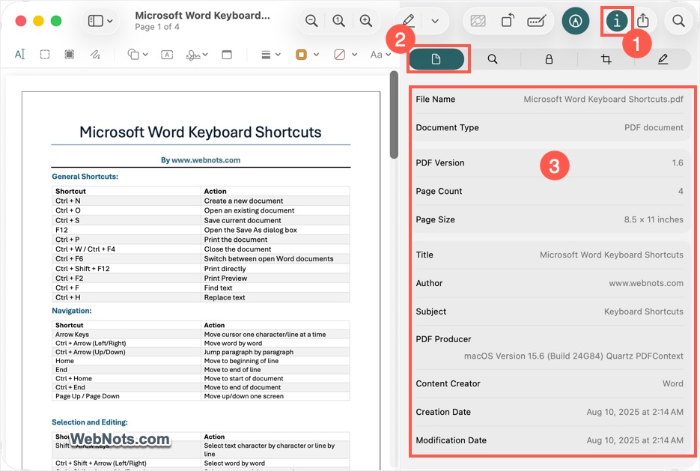The image size is (700, 471).
Task: Zoom to actual size
Action: point(339,21)
